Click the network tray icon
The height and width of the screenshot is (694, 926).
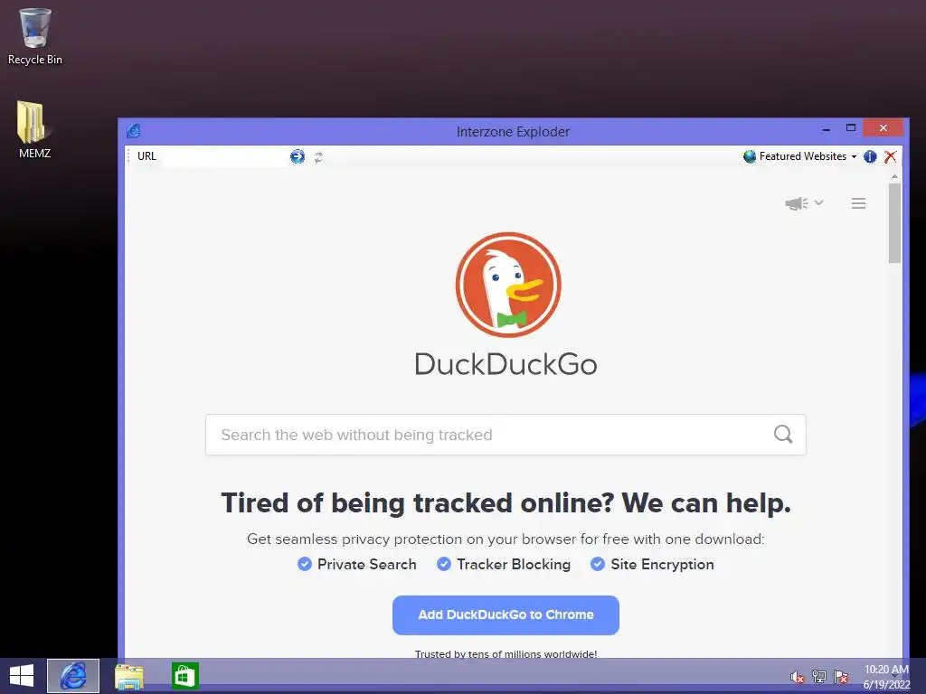[x=819, y=676]
